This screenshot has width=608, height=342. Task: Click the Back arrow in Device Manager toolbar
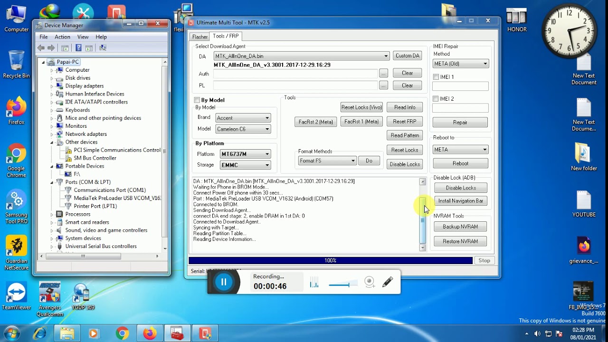41,48
